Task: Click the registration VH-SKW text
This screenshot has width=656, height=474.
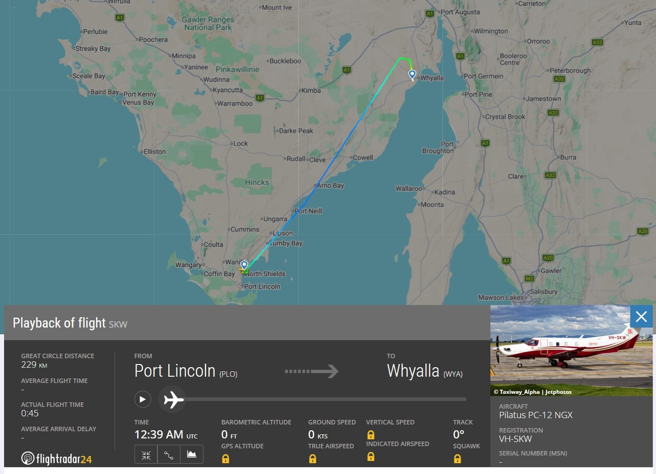Action: point(516,438)
